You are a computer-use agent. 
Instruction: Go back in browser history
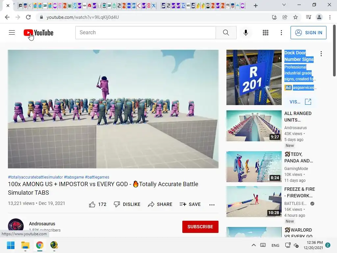[7, 17]
